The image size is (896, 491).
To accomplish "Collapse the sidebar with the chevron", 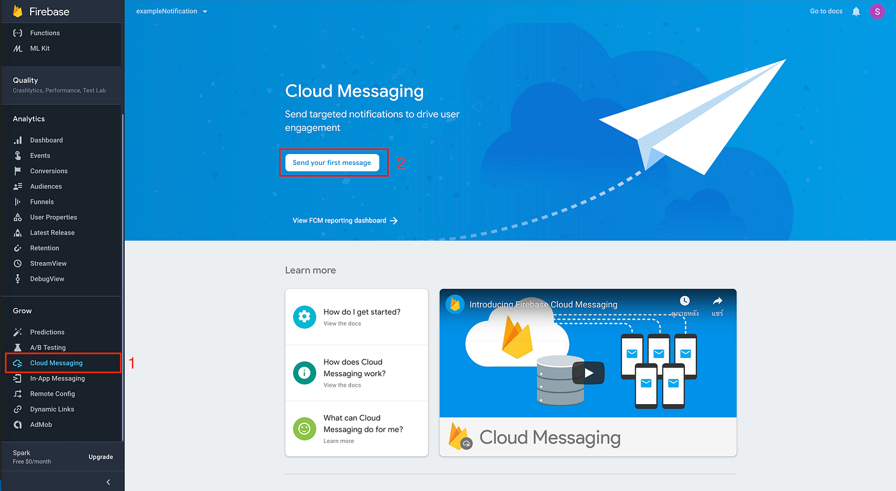I will (107, 481).
